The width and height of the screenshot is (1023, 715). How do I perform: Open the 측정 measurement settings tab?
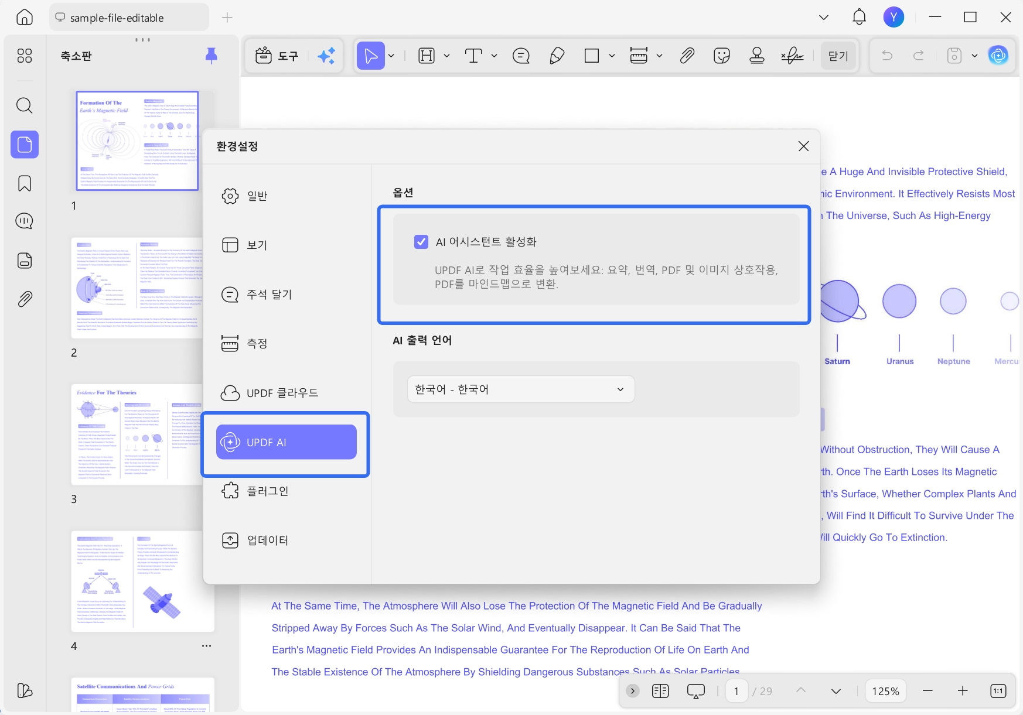coord(287,343)
